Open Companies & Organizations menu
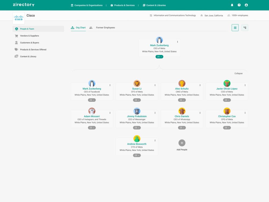Screen dimensions: 269x202 click(x=87, y=5)
